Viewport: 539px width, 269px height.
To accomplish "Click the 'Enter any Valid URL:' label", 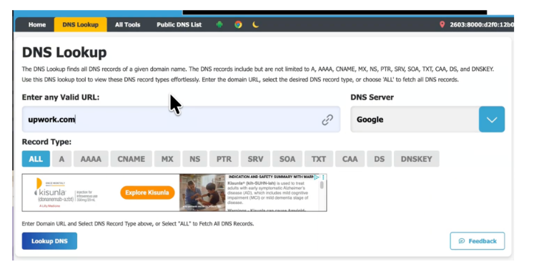I will click(61, 98).
